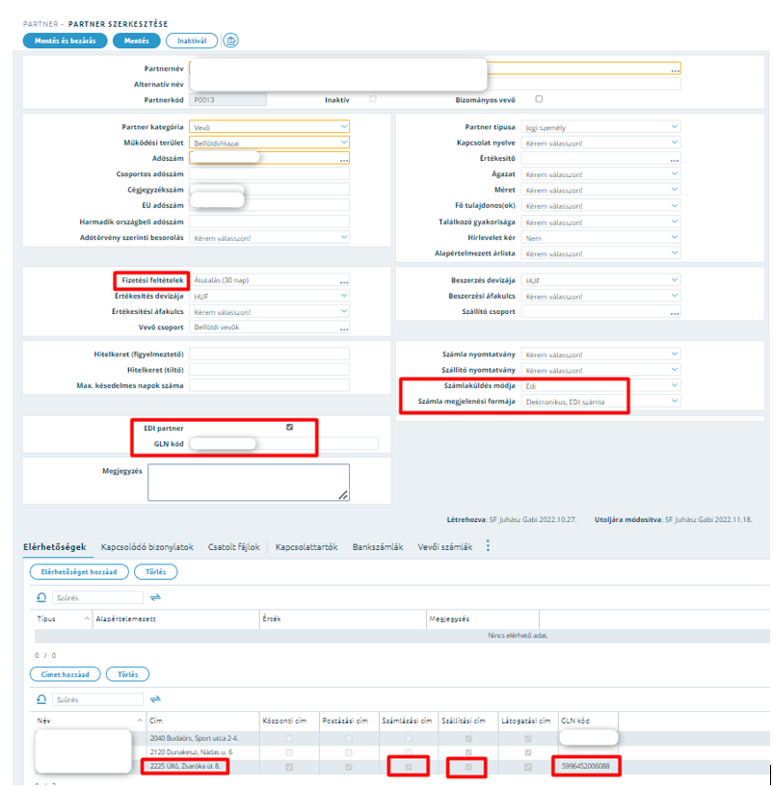773x787 pixels.
Task: Expand the Alapértelmezett árlista dropdown
Action: (600, 253)
